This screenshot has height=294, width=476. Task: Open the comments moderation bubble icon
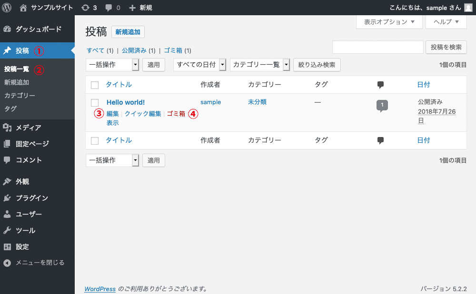(x=109, y=7)
